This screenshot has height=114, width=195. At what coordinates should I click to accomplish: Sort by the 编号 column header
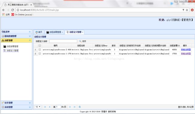[x=55, y=46]
